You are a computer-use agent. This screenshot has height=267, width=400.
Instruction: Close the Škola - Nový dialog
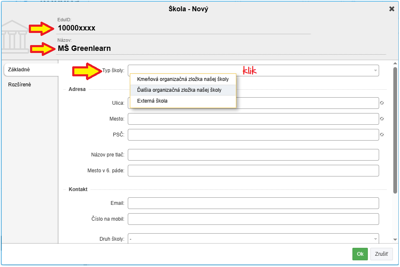pyautogui.click(x=392, y=9)
